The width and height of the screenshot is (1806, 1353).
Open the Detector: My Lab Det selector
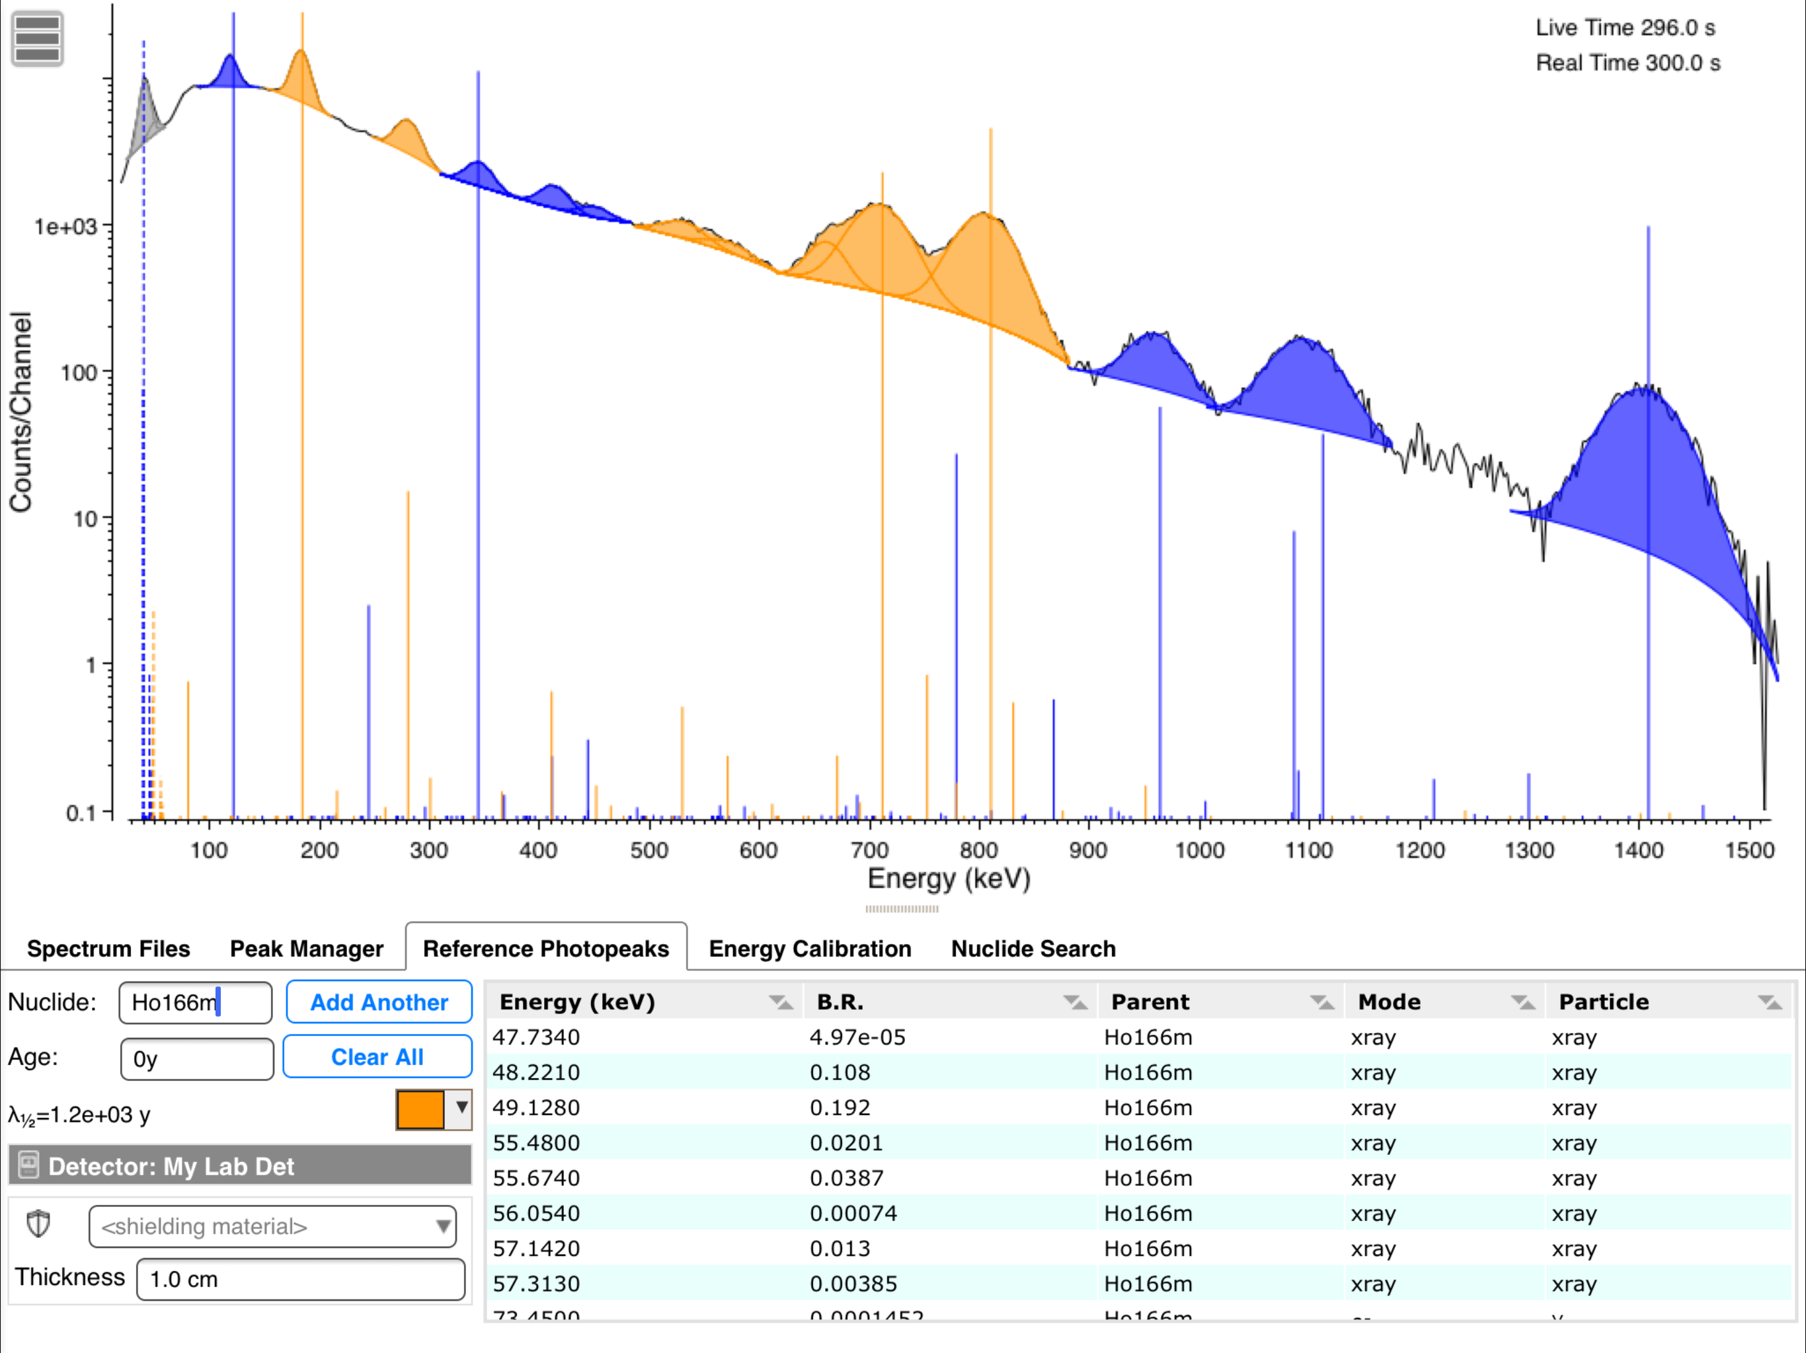pos(240,1165)
